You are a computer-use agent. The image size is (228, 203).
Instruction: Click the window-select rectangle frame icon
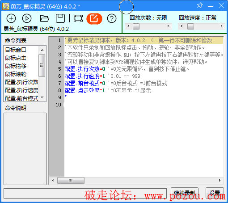(x=78, y=18)
